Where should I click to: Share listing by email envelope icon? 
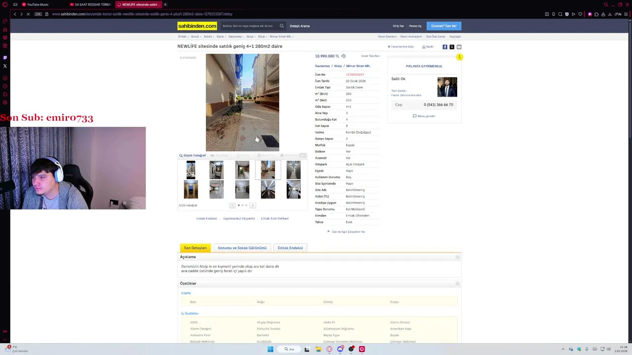pyautogui.click(x=459, y=47)
